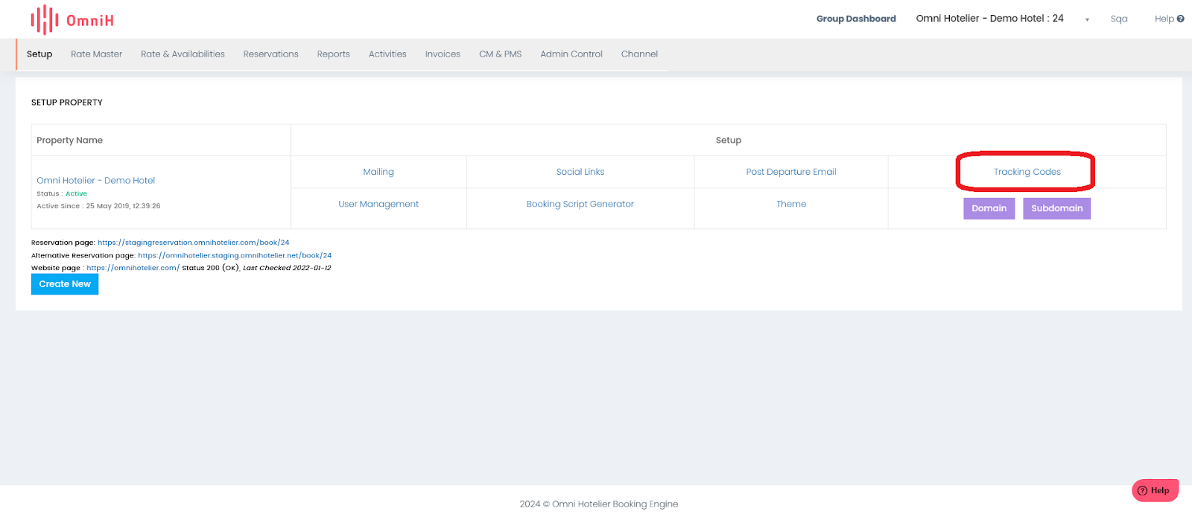The image size is (1192, 520).
Task: Go to the Reservations tab
Action: (270, 54)
